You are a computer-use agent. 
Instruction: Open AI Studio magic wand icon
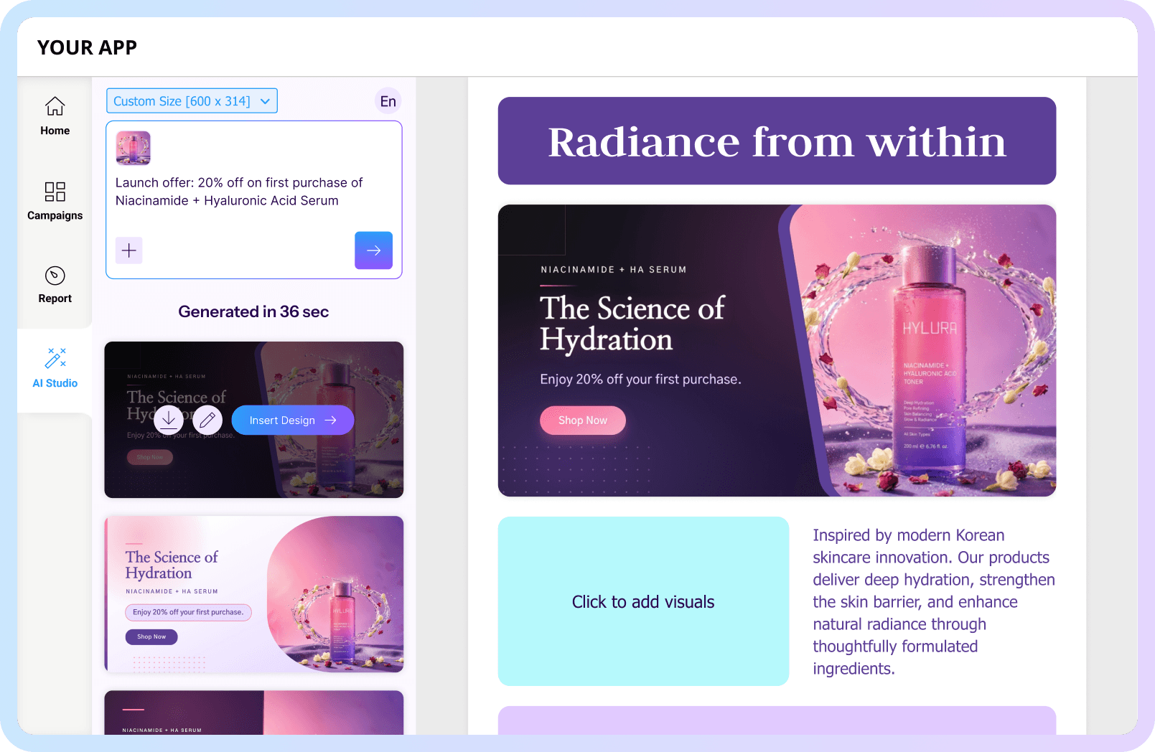[55, 357]
